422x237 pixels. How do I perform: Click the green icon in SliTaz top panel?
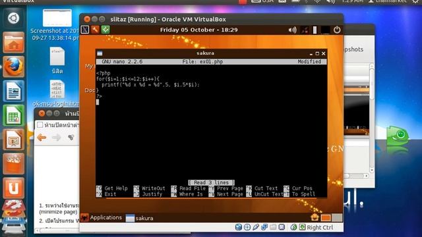click(x=105, y=30)
